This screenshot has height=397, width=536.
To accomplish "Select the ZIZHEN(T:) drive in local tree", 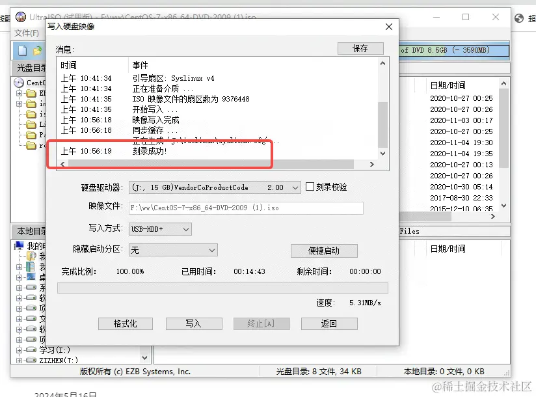I will click(x=58, y=360).
